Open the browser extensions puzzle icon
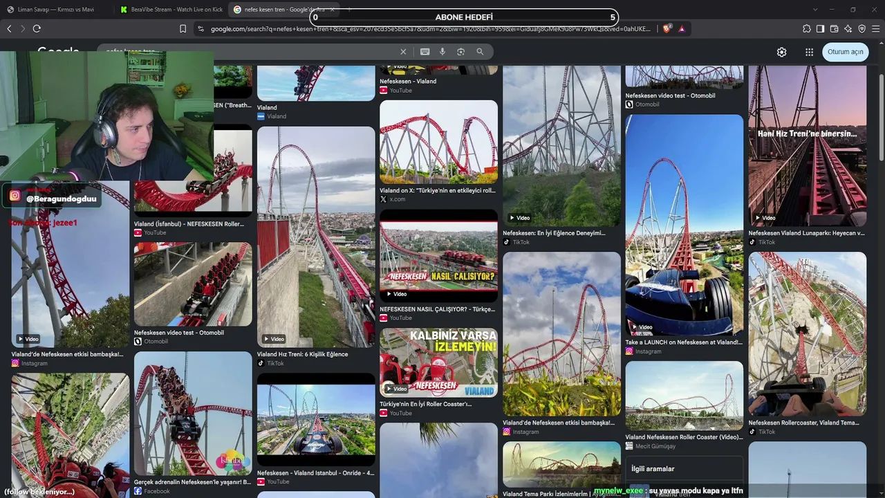The width and height of the screenshot is (885, 498). pyautogui.click(x=807, y=28)
